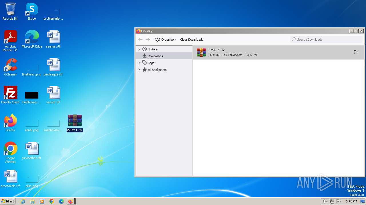Click the WinRAR icon of the downloaded file
This screenshot has height=205, width=366.
[201, 52]
